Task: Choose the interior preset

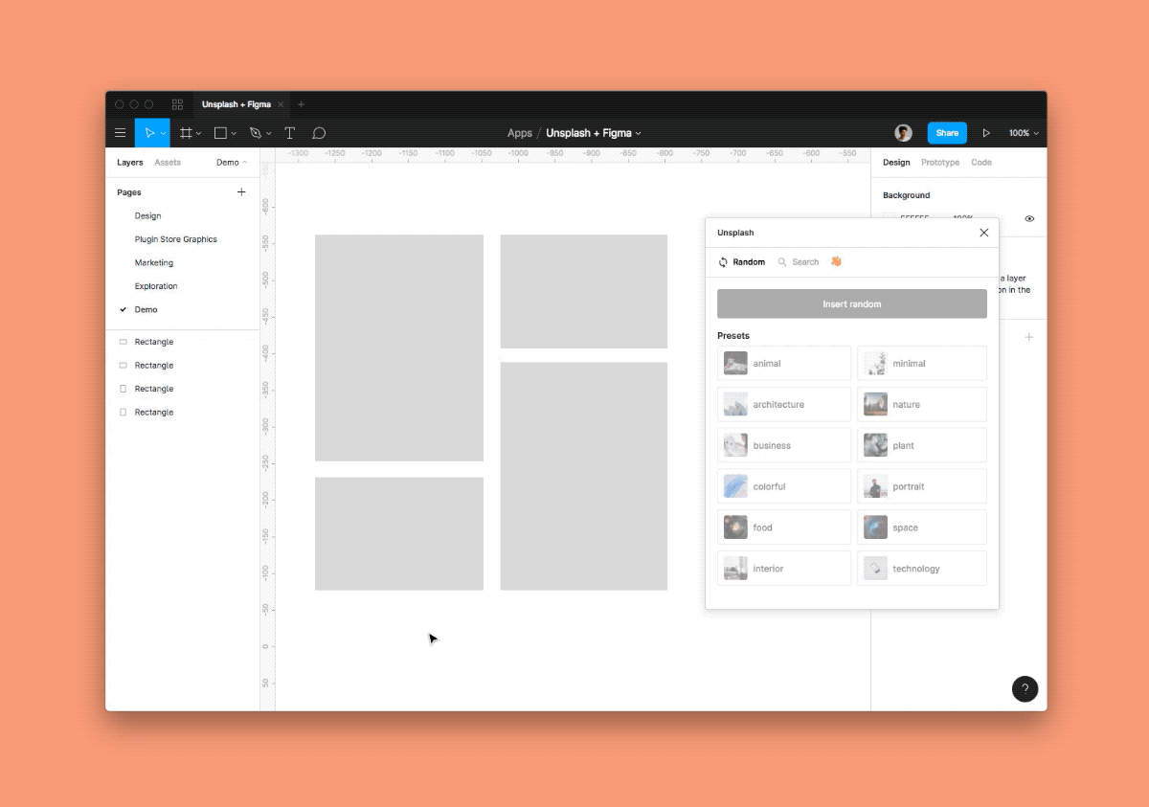Action: pos(784,569)
